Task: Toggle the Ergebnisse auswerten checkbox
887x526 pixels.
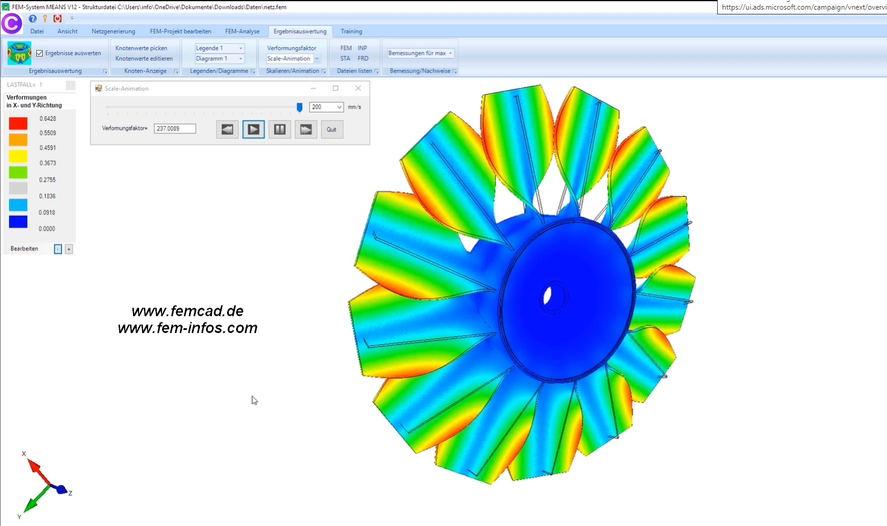Action: (40, 53)
